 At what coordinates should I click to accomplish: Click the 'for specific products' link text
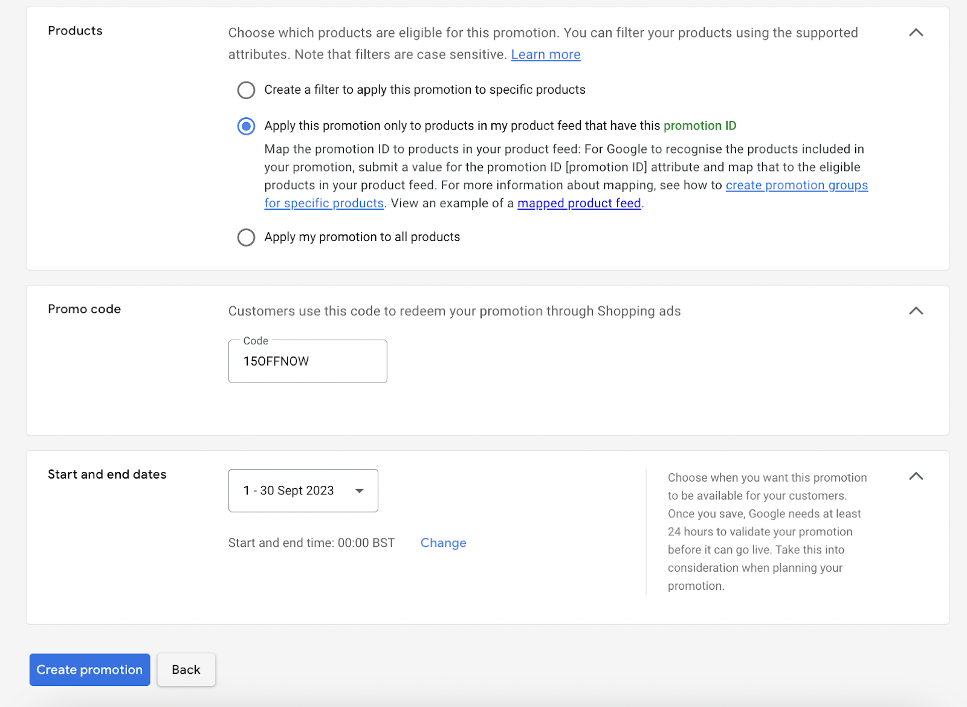point(323,203)
